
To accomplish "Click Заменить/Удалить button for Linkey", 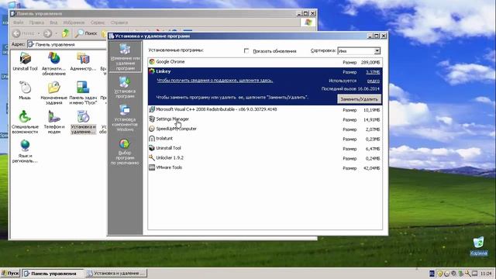I will (x=359, y=99).
